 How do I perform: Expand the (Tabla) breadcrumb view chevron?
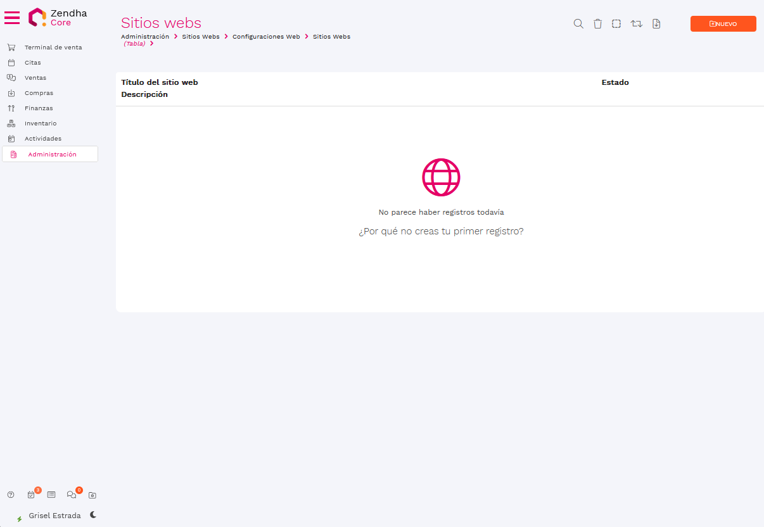pos(152,44)
